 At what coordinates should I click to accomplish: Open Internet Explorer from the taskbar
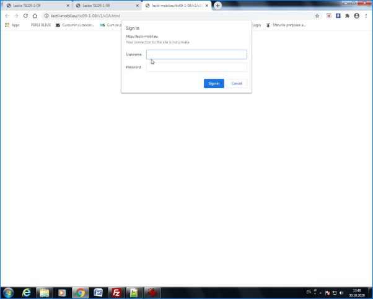coord(27,292)
